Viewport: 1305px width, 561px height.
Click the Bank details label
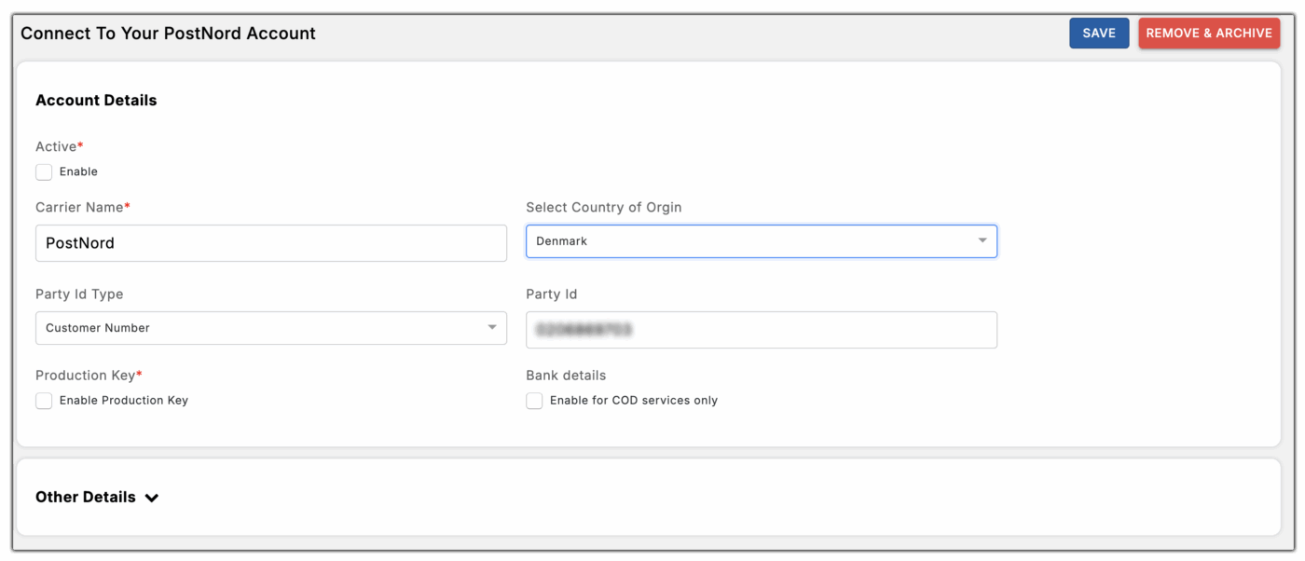(x=566, y=376)
